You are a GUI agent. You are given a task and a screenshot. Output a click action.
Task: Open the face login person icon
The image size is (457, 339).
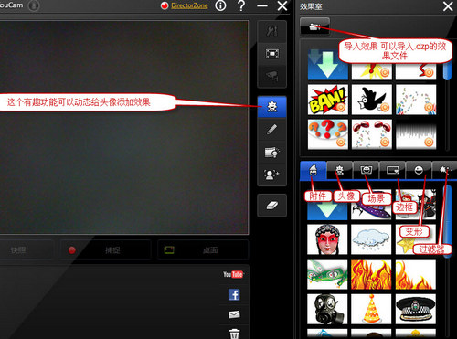272,175
